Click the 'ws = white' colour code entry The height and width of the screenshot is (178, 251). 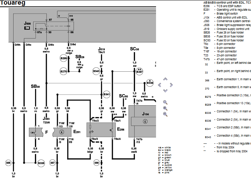pyautogui.click(x=164, y=147)
